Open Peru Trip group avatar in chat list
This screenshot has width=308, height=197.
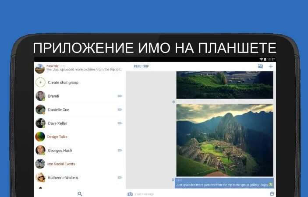[40, 69]
